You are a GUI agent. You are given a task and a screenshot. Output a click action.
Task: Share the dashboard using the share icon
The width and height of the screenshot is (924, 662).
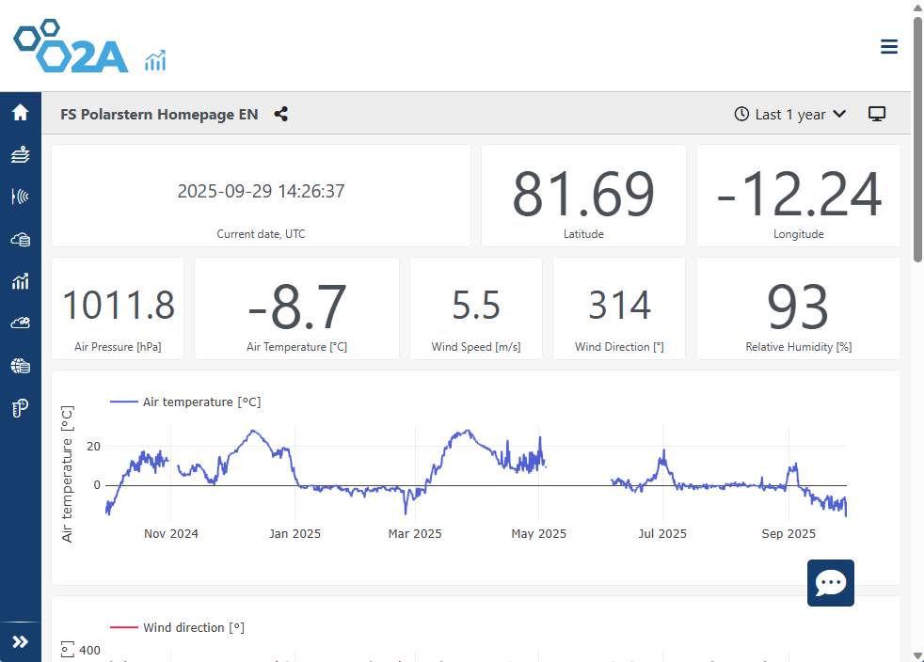280,113
